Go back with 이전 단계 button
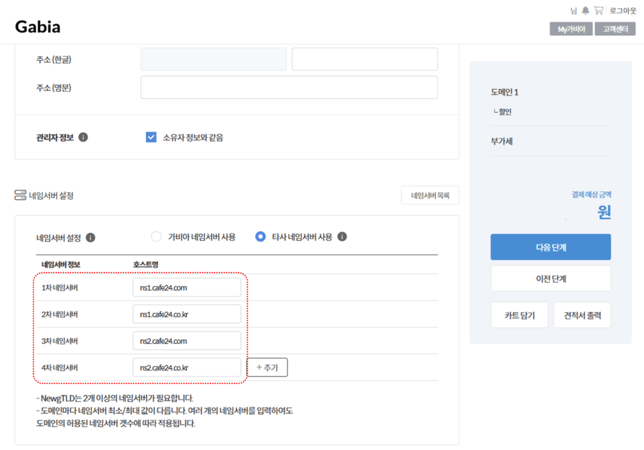 click(x=550, y=278)
